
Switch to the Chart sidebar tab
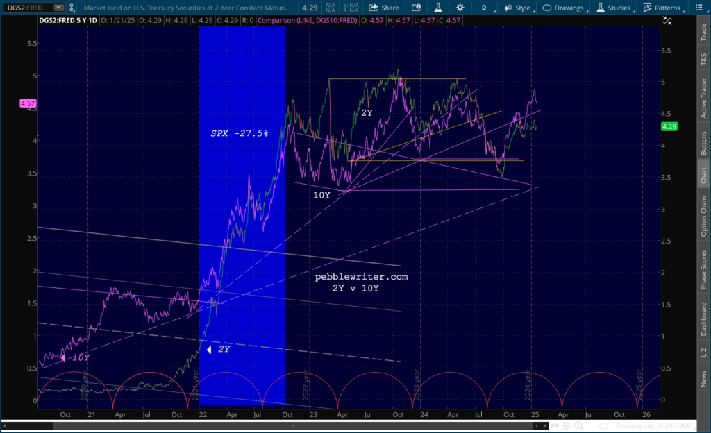[x=704, y=176]
